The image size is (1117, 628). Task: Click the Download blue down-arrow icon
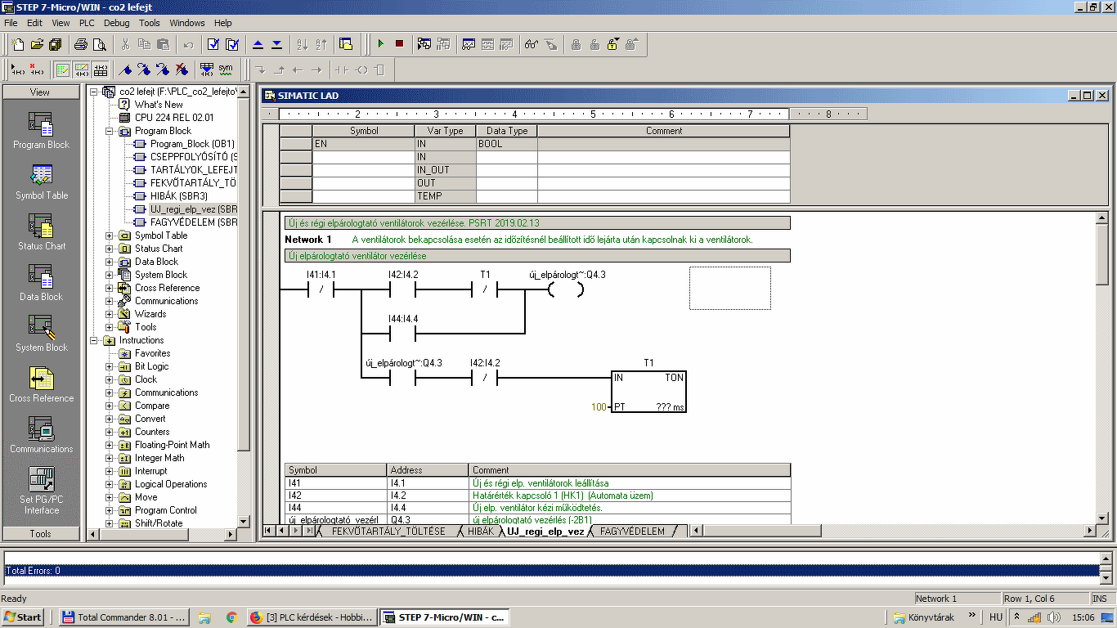(x=276, y=44)
